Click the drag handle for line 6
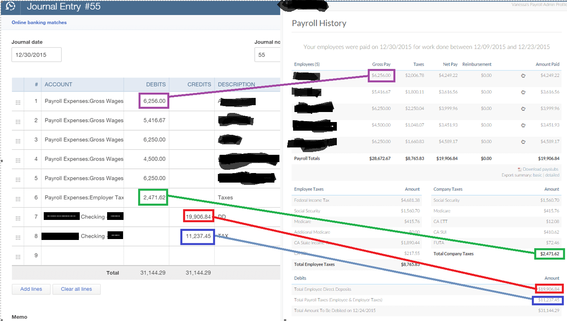Screen dimensions: 567x321 point(18,199)
